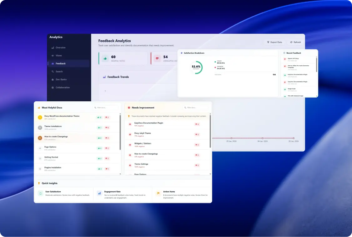Click the User Satisfaction smiley icon
Screen dimensions: 352x237
pos(40,193)
